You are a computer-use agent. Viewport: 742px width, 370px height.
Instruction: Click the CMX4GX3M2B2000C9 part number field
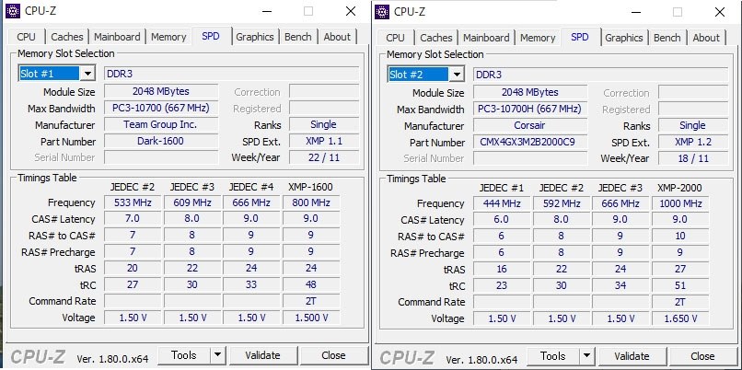pyautogui.click(x=529, y=142)
